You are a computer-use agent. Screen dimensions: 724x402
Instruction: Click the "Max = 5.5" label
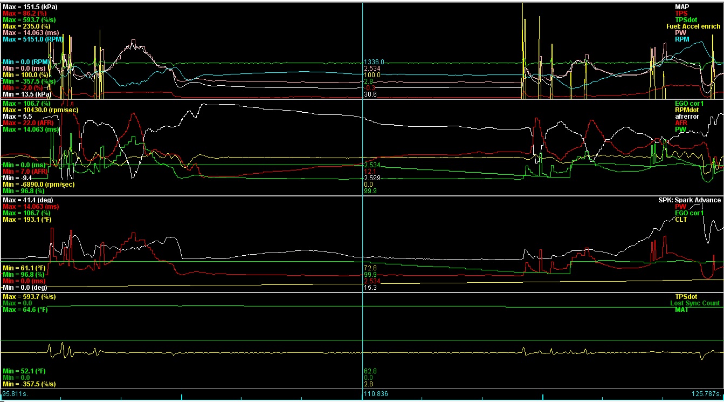[18, 116]
